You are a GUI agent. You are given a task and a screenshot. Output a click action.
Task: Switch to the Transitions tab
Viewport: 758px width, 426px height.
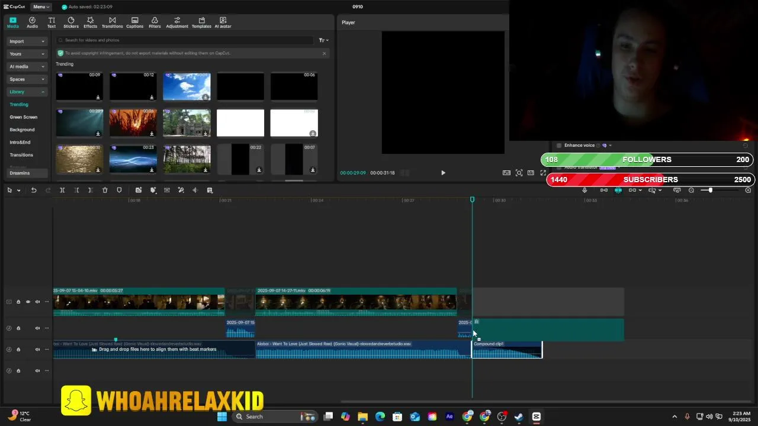point(112,22)
